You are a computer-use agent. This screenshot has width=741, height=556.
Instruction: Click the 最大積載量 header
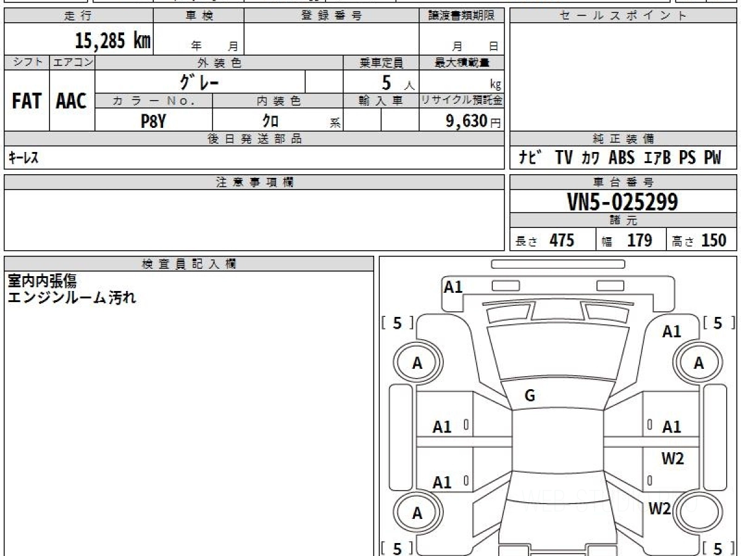[462, 62]
